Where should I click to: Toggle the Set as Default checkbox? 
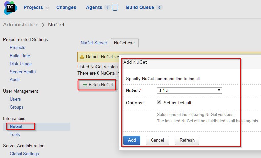(x=159, y=102)
